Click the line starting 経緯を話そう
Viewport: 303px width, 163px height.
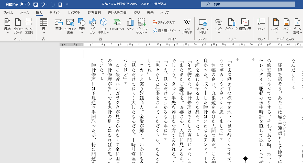coord(280,113)
